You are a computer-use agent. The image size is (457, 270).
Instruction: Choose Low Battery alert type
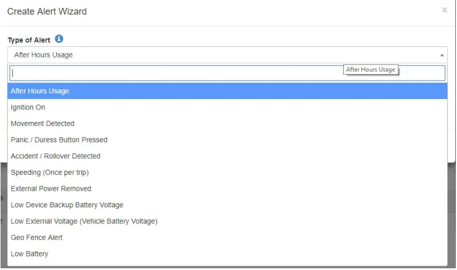[30, 253]
